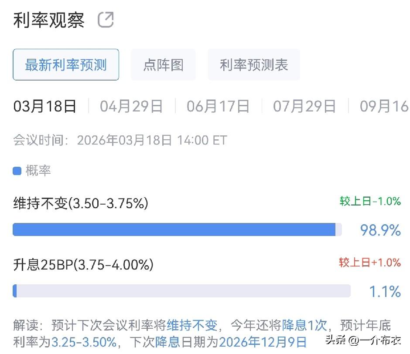Switch to the 点阵图 tab
The image size is (410, 354).
click(x=163, y=64)
